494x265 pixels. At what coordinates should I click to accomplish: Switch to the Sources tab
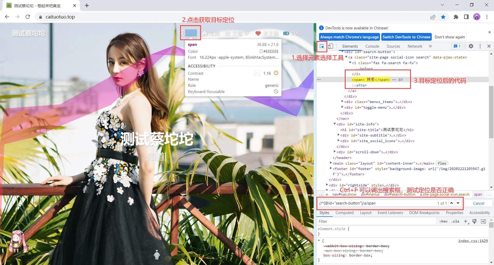pyautogui.click(x=393, y=46)
